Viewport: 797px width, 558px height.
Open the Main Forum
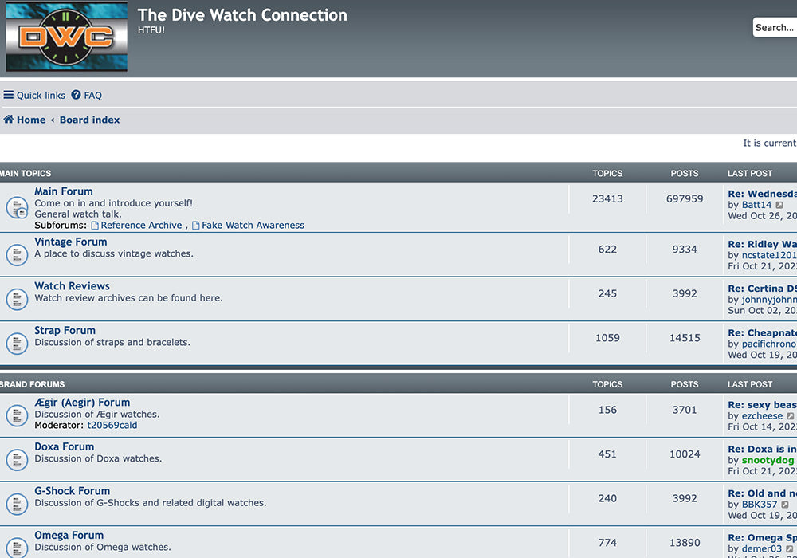point(64,191)
